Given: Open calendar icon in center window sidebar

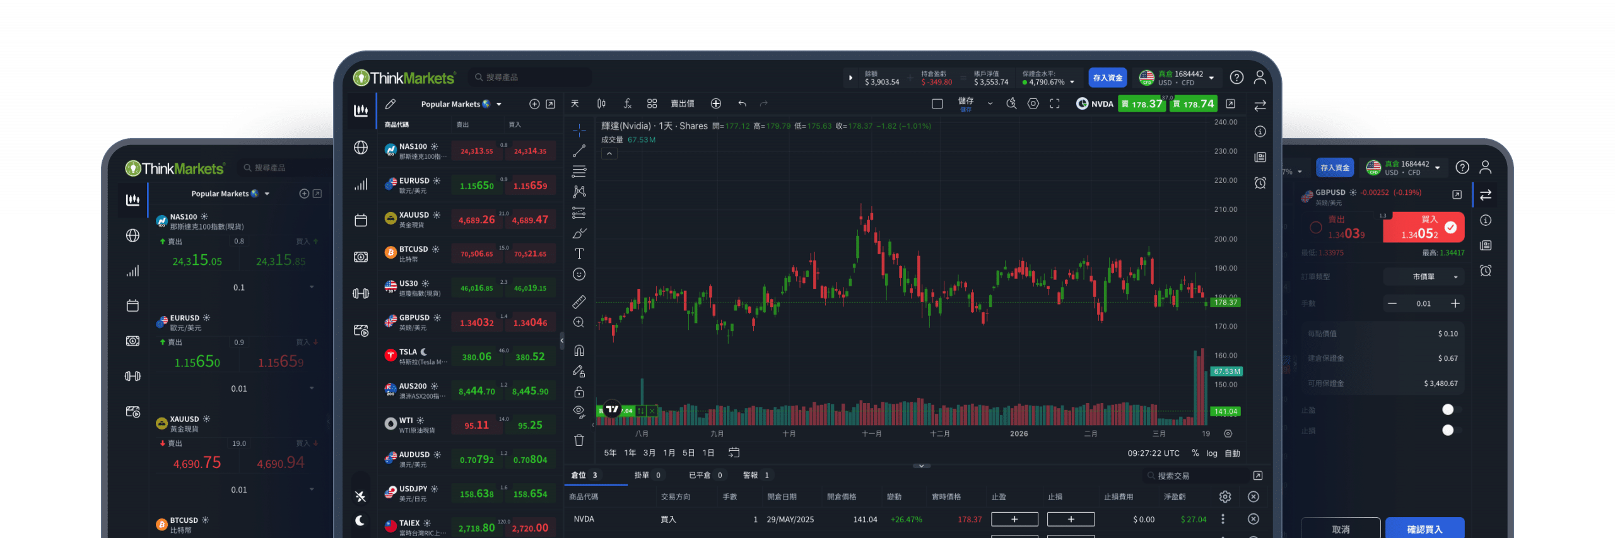Looking at the screenshot, I should pos(361,220).
